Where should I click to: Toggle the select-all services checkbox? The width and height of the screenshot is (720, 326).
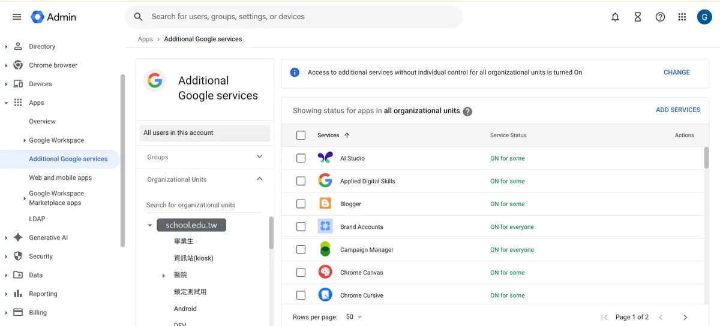301,135
